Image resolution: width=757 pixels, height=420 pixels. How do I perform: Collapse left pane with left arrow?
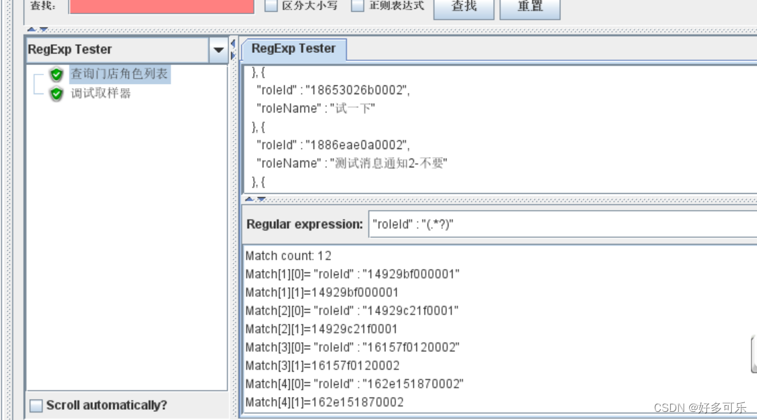(x=233, y=44)
